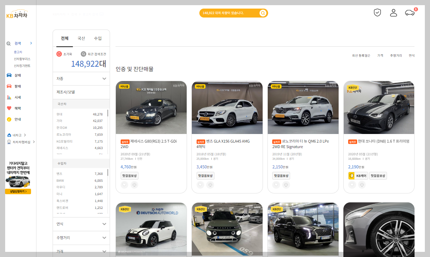Compare the 르노코리아 QM6 listing scale icon

click(286, 185)
